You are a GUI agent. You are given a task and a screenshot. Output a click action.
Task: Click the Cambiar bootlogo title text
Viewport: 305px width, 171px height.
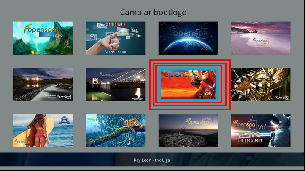(153, 13)
